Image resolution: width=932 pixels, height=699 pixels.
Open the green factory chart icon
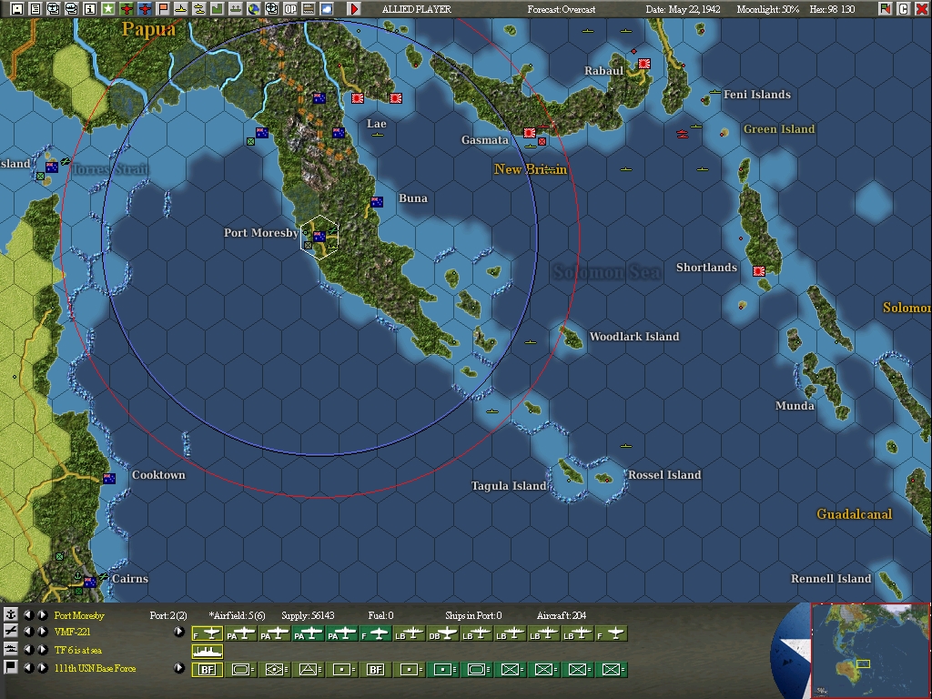point(217,8)
